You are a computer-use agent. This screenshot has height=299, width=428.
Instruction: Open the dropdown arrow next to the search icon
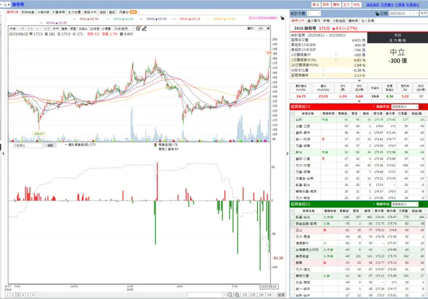click(x=9, y=5)
